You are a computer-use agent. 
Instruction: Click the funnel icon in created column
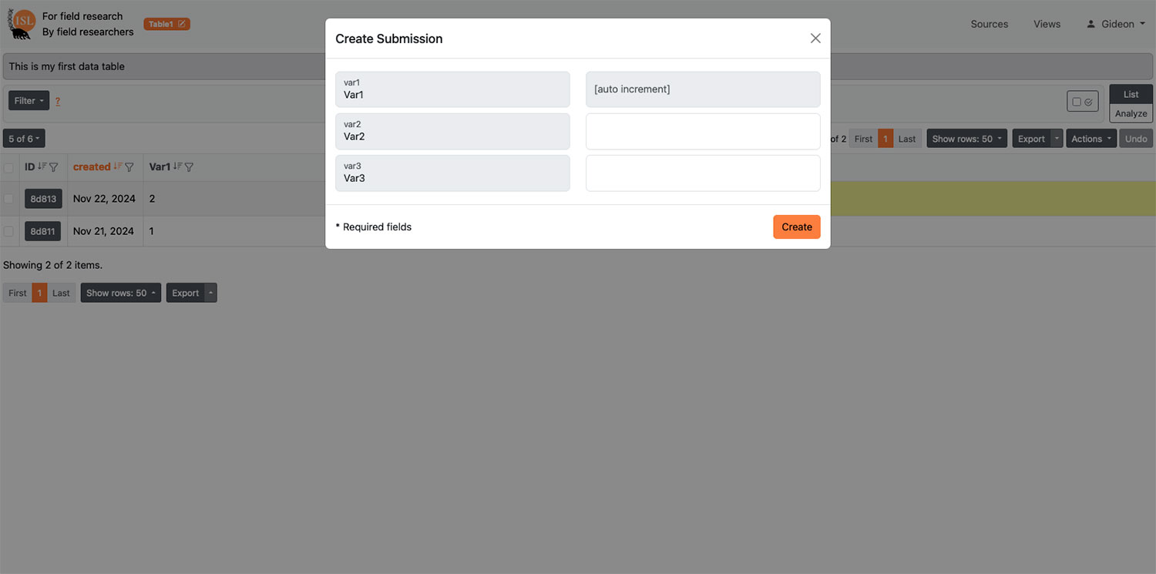[129, 167]
